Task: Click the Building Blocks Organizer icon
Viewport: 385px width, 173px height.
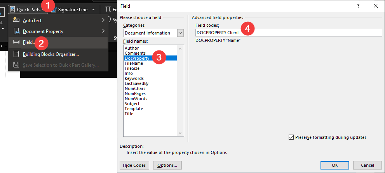Action: 16,54
